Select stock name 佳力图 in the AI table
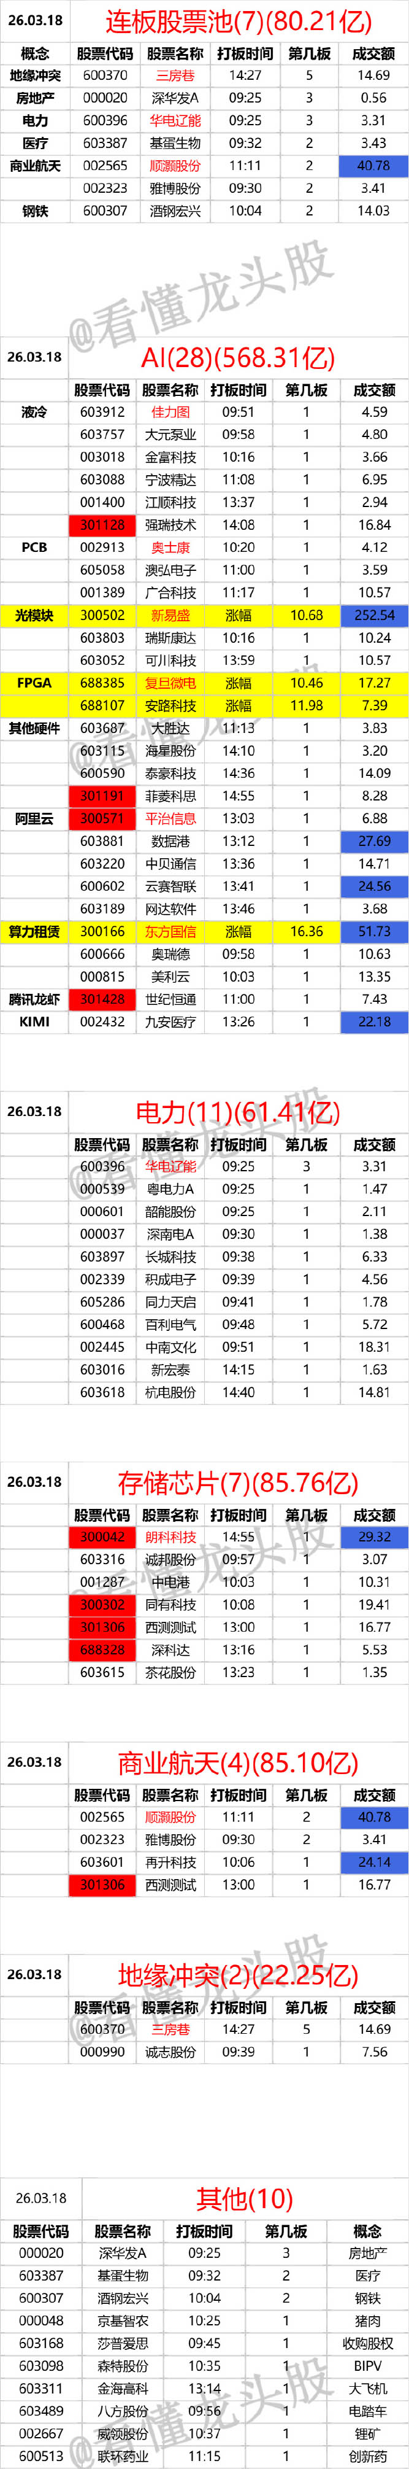 170,412
